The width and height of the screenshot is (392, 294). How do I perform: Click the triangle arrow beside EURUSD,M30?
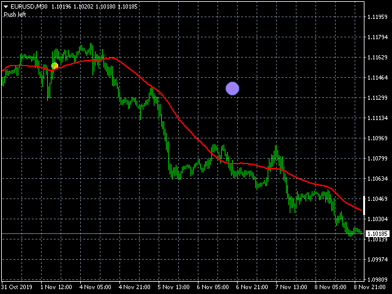coord(6,6)
